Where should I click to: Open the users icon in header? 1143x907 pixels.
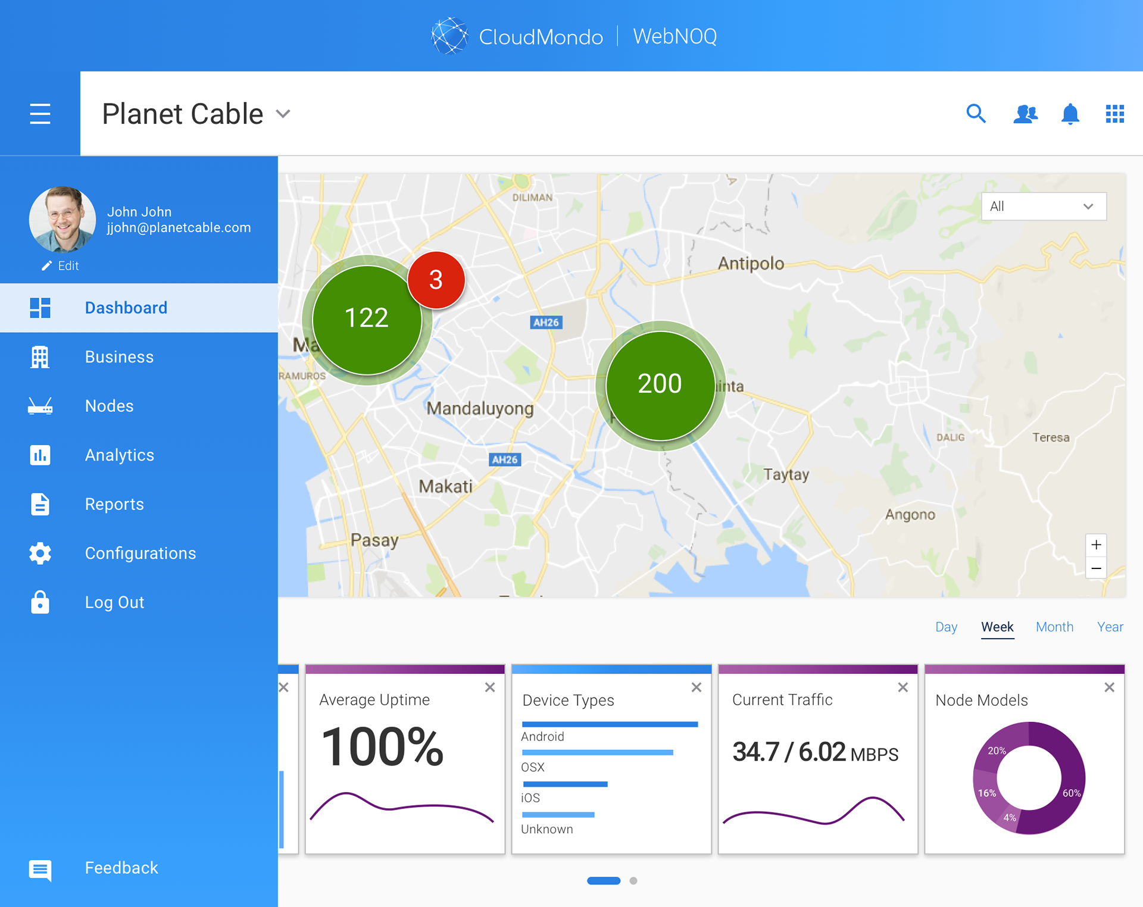click(1025, 114)
